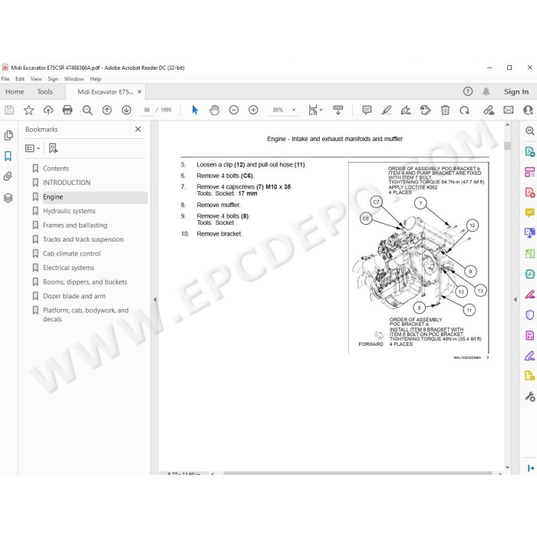Toggle the Bookmarks panel icon
This screenshot has width=537, height=537.
[8, 156]
